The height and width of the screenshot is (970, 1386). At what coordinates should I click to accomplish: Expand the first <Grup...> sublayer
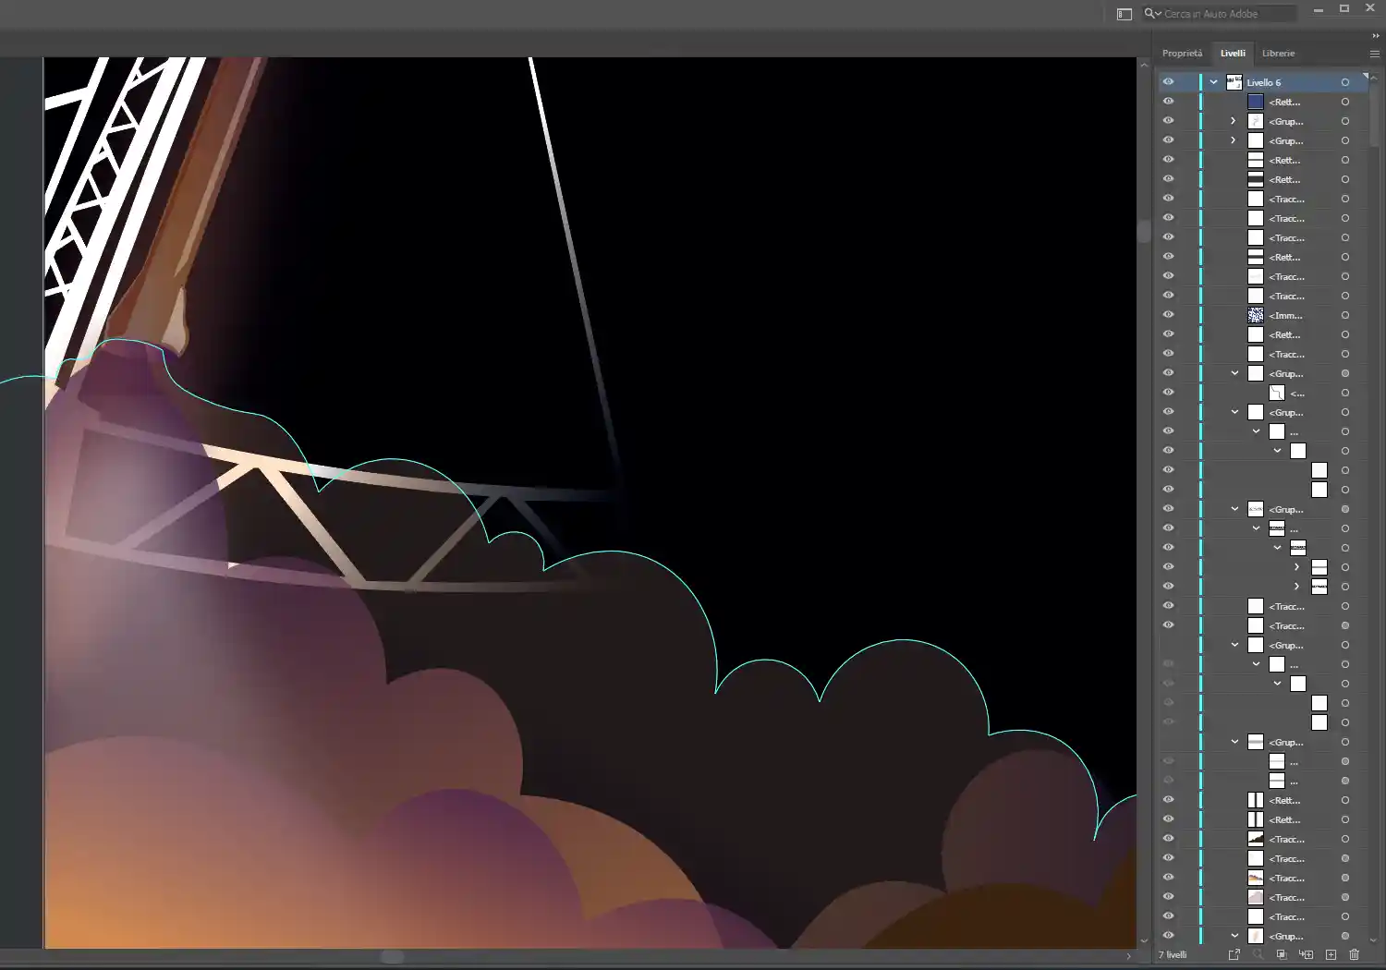pyautogui.click(x=1233, y=121)
